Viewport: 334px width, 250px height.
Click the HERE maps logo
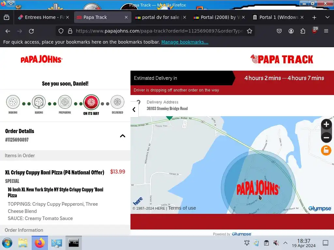[138, 201]
